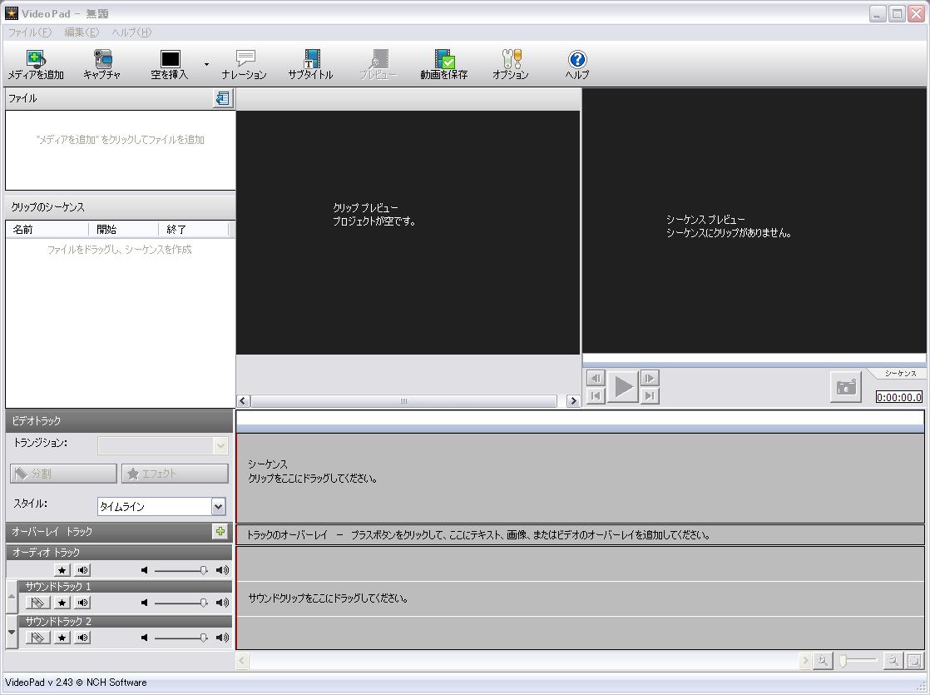Open the ヘルプ(H) menu in menu bar

[x=131, y=32]
